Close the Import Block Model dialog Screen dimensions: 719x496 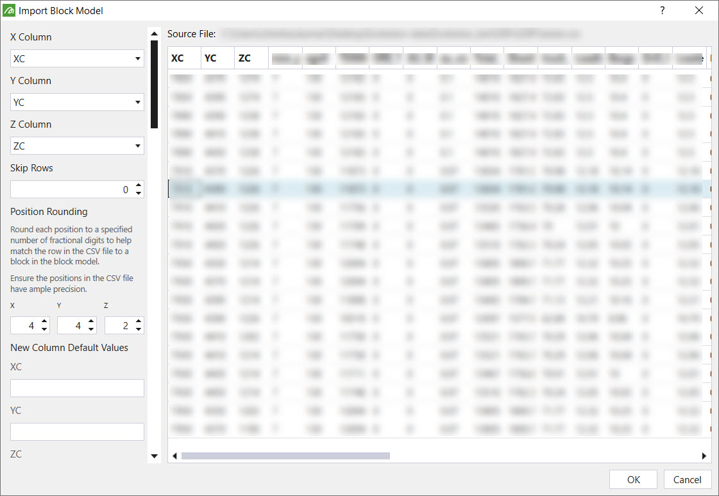699,10
